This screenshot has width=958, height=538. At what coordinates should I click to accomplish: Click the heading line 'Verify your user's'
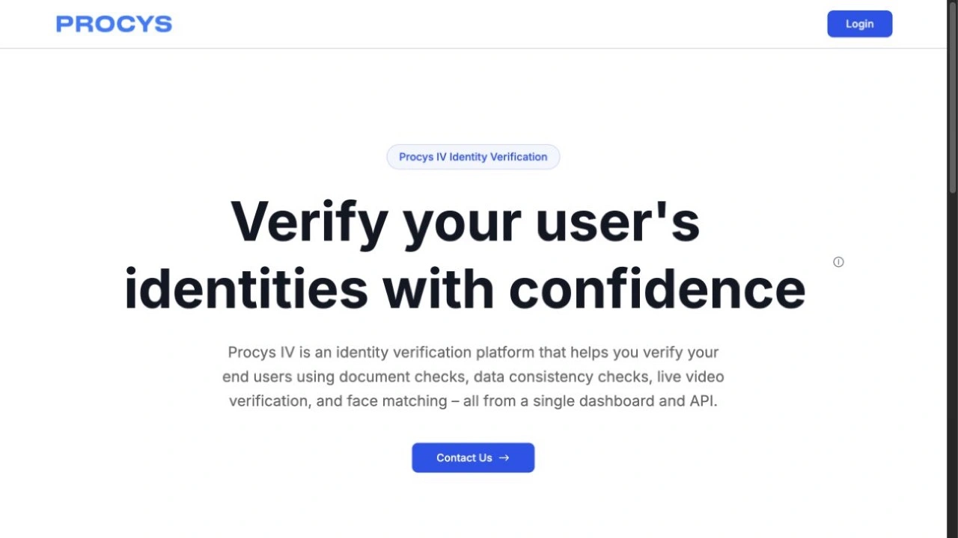(465, 222)
